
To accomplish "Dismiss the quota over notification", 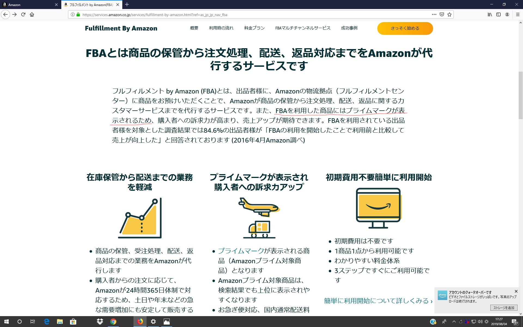I will tap(516, 292).
